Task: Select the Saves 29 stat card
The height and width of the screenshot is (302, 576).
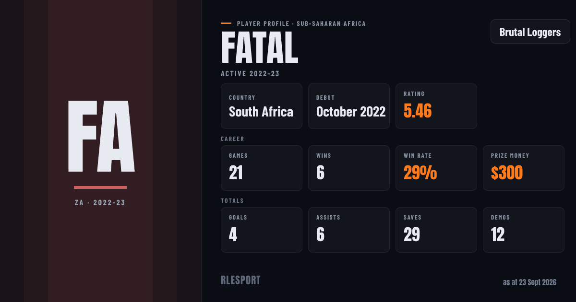Action: click(436, 230)
